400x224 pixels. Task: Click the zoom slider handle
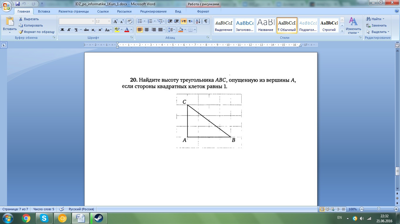(379, 209)
